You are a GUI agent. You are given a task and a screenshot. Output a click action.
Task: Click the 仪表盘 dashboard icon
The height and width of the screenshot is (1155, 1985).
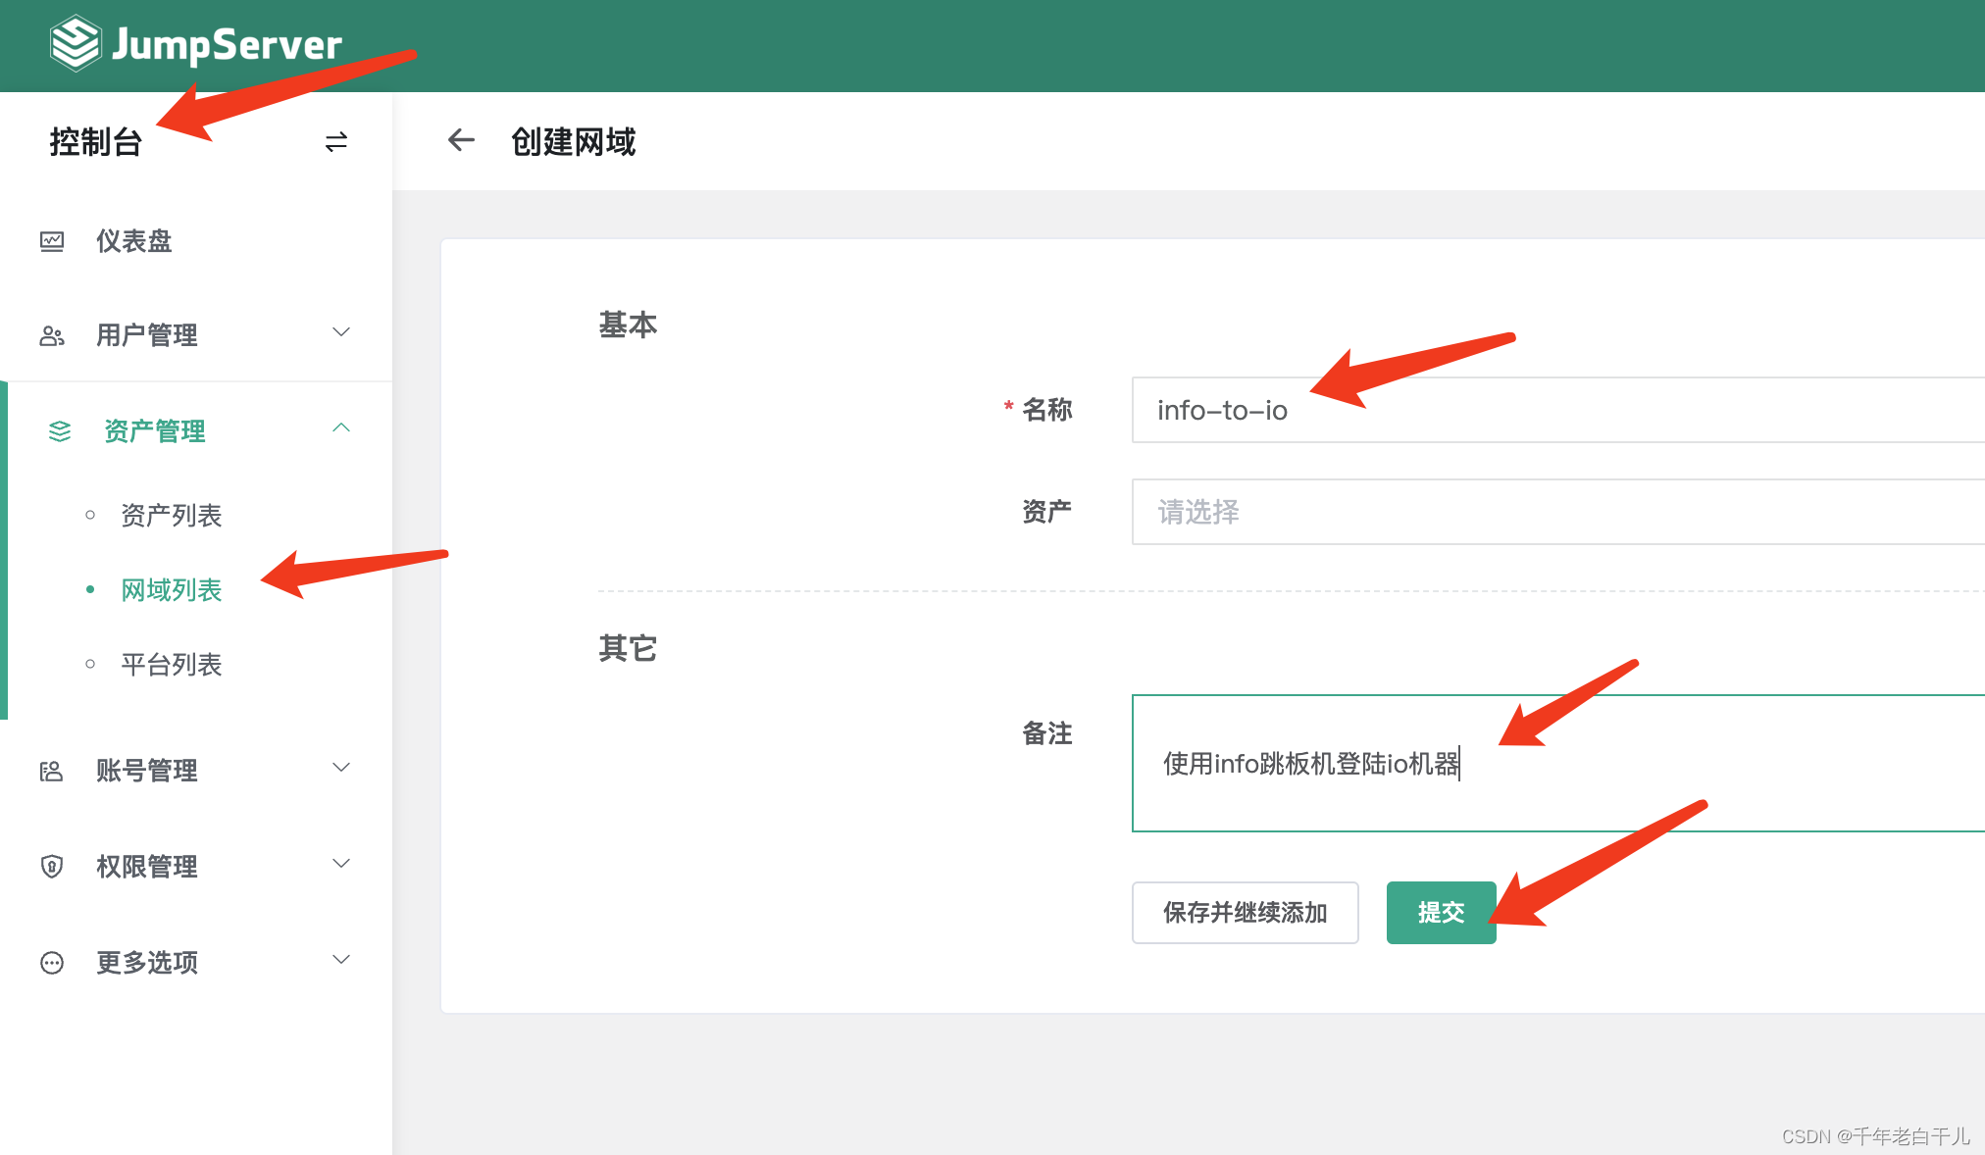pos(52,241)
